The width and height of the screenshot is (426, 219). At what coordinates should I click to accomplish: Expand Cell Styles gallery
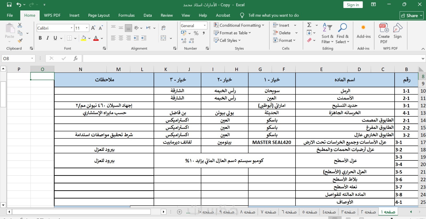tap(227, 40)
